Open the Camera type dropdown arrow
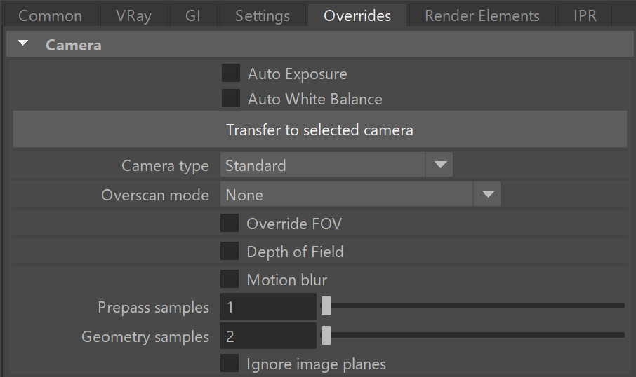Screen dimensions: 636x377 coord(439,165)
